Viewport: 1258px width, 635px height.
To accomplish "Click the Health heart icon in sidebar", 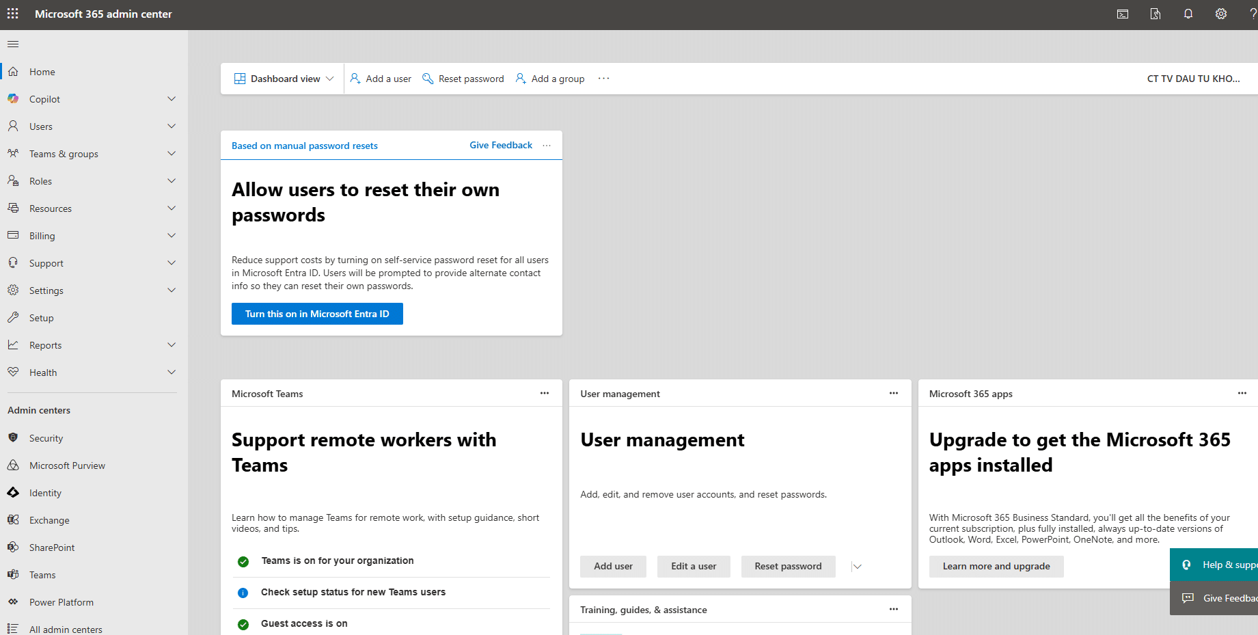I will tap(13, 373).
